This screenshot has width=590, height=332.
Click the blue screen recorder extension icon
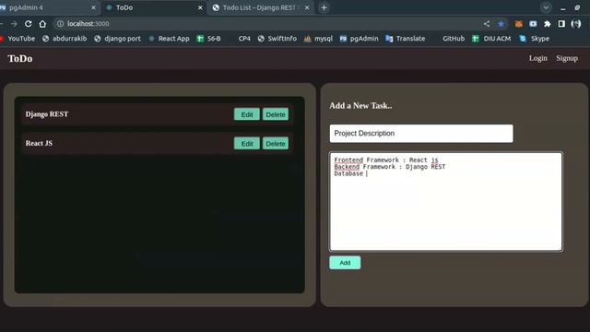(x=533, y=24)
